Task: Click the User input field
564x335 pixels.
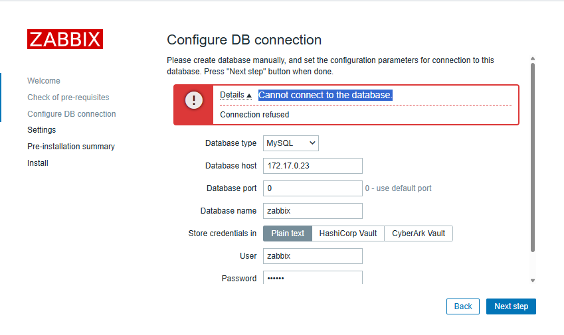Action: point(313,256)
